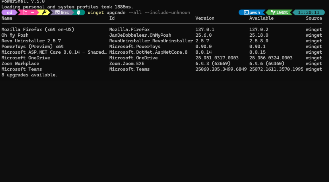Click 'winget' source in Mozilla Firefox row
The width and height of the screenshot is (329, 182).
click(314, 29)
